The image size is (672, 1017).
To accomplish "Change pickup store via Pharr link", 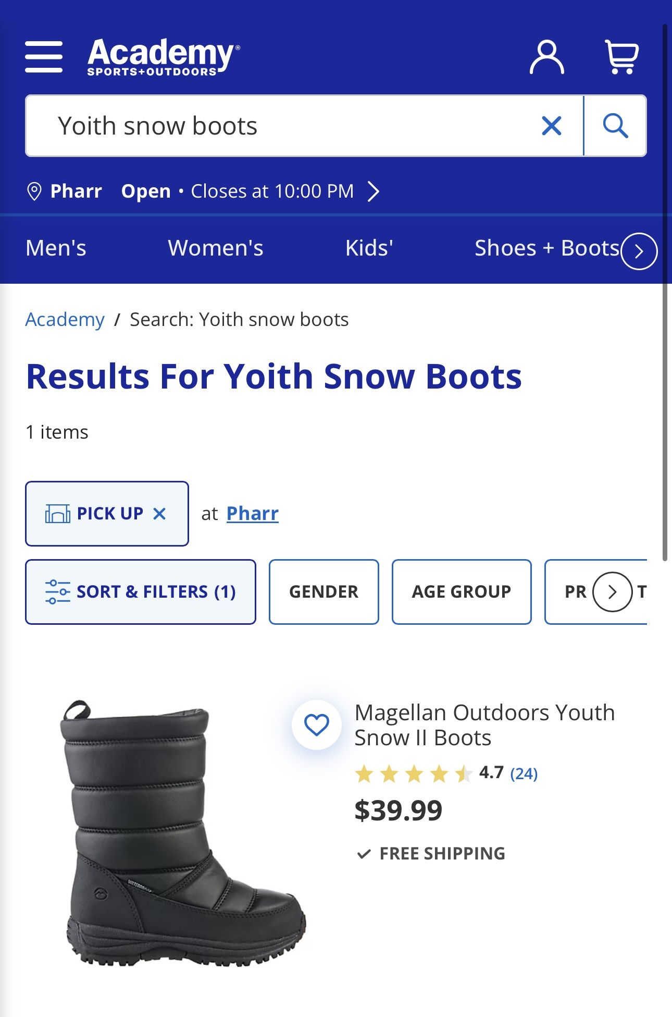I will click(x=252, y=514).
